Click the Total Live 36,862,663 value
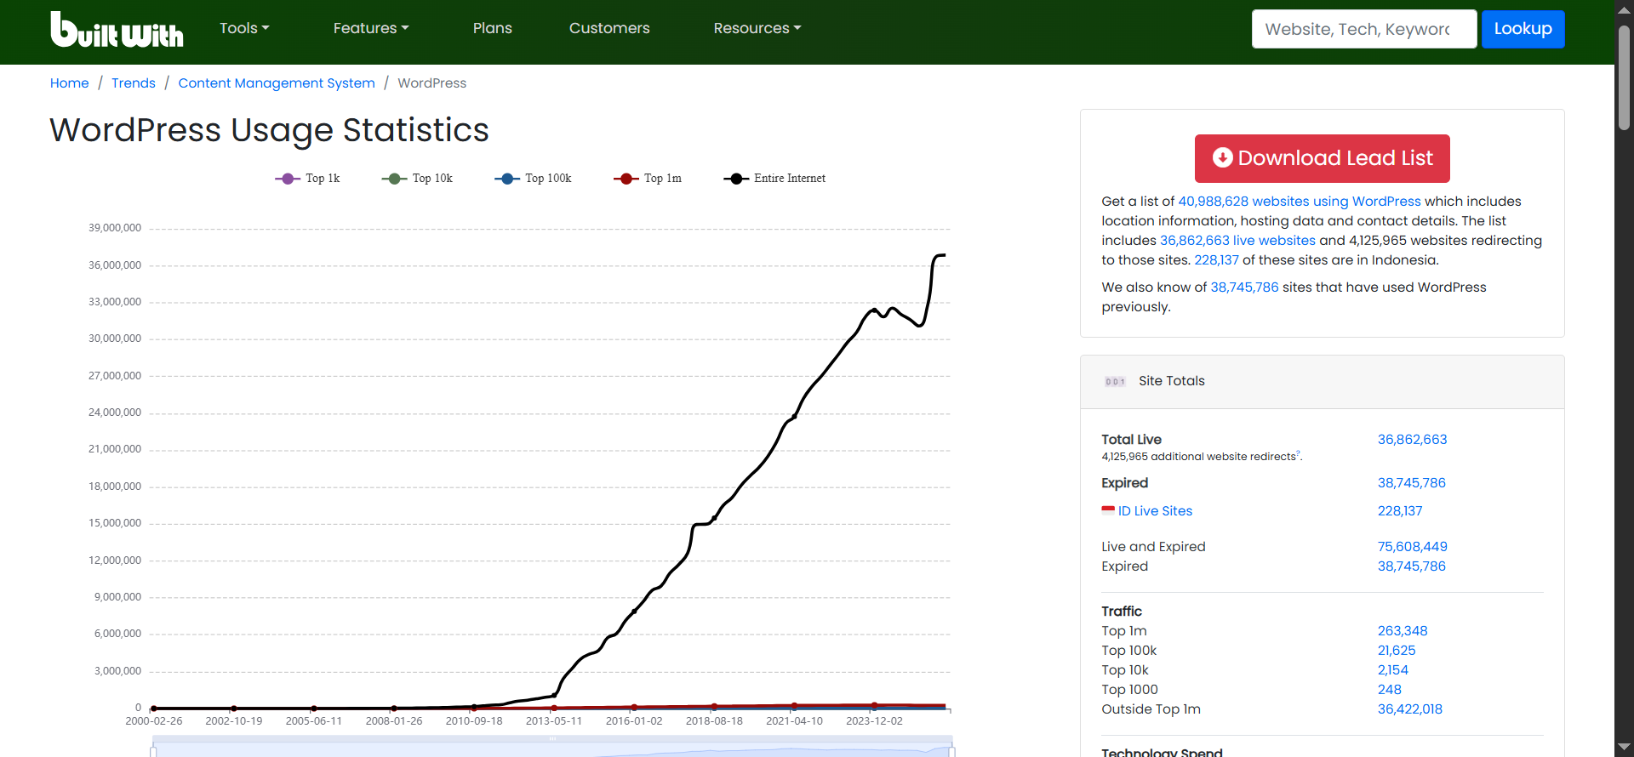Screen dimensions: 1634x757 (1412, 440)
